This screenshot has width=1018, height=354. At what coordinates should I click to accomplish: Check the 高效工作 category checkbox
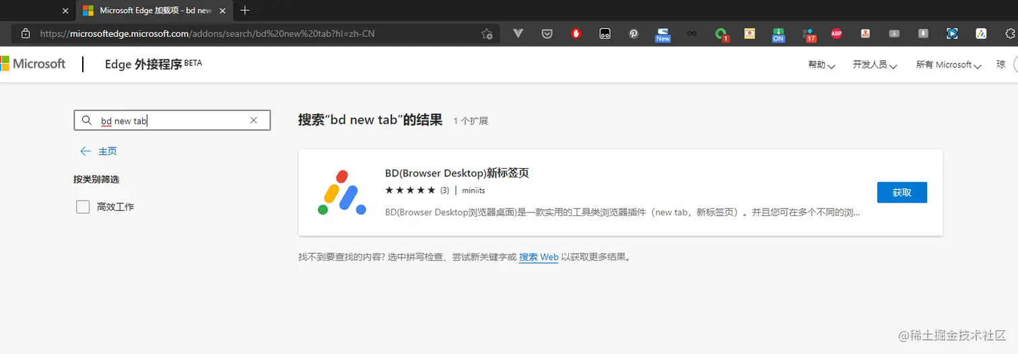(x=83, y=207)
